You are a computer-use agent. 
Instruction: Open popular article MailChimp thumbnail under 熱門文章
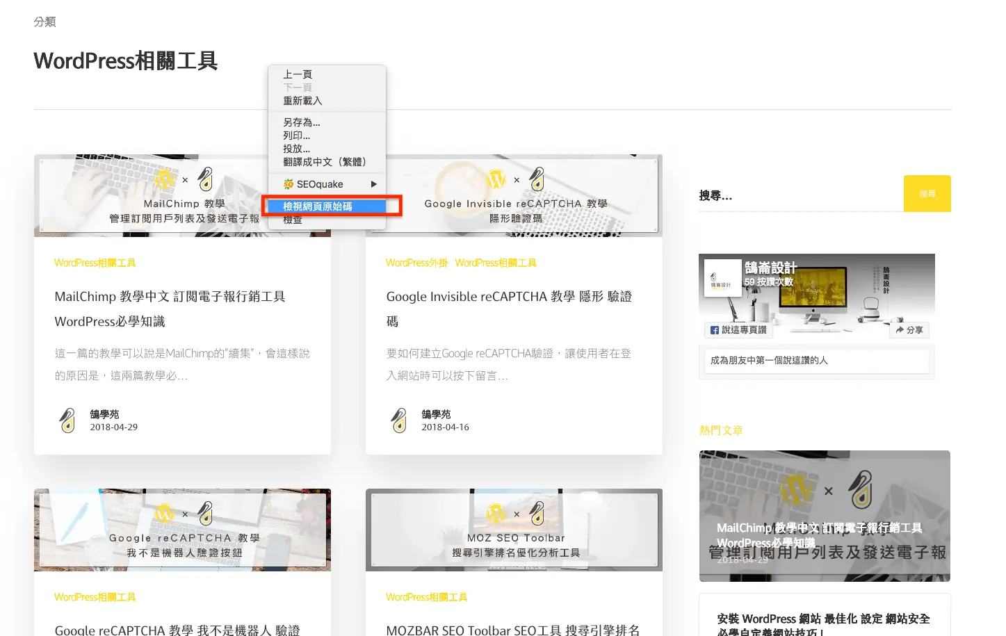coord(825,516)
